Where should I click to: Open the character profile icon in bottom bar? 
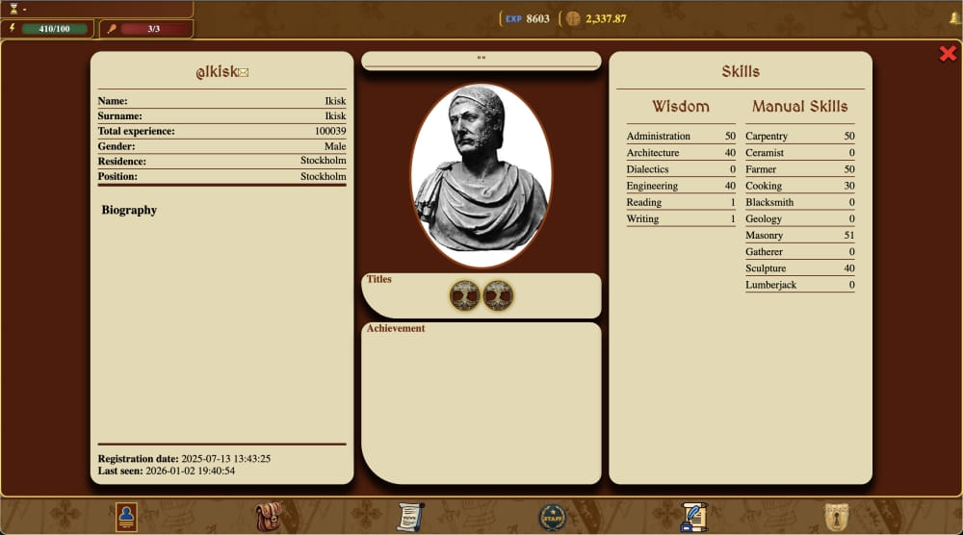tap(126, 517)
